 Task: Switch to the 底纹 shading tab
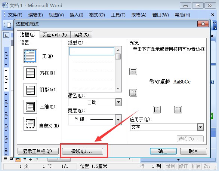pyautogui.click(x=81, y=35)
